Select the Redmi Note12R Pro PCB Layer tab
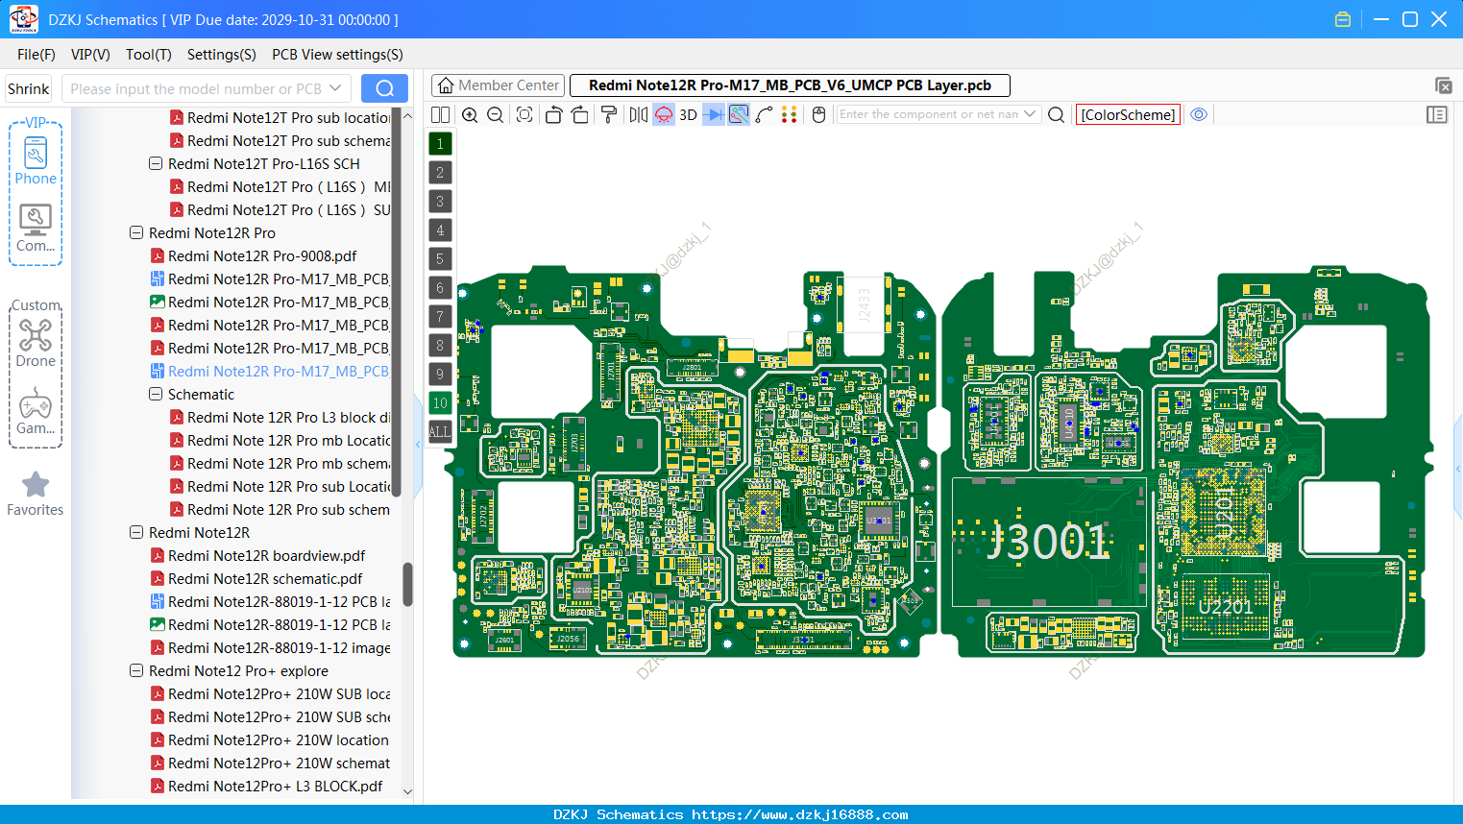Viewport: 1463px width, 824px height. tap(790, 85)
